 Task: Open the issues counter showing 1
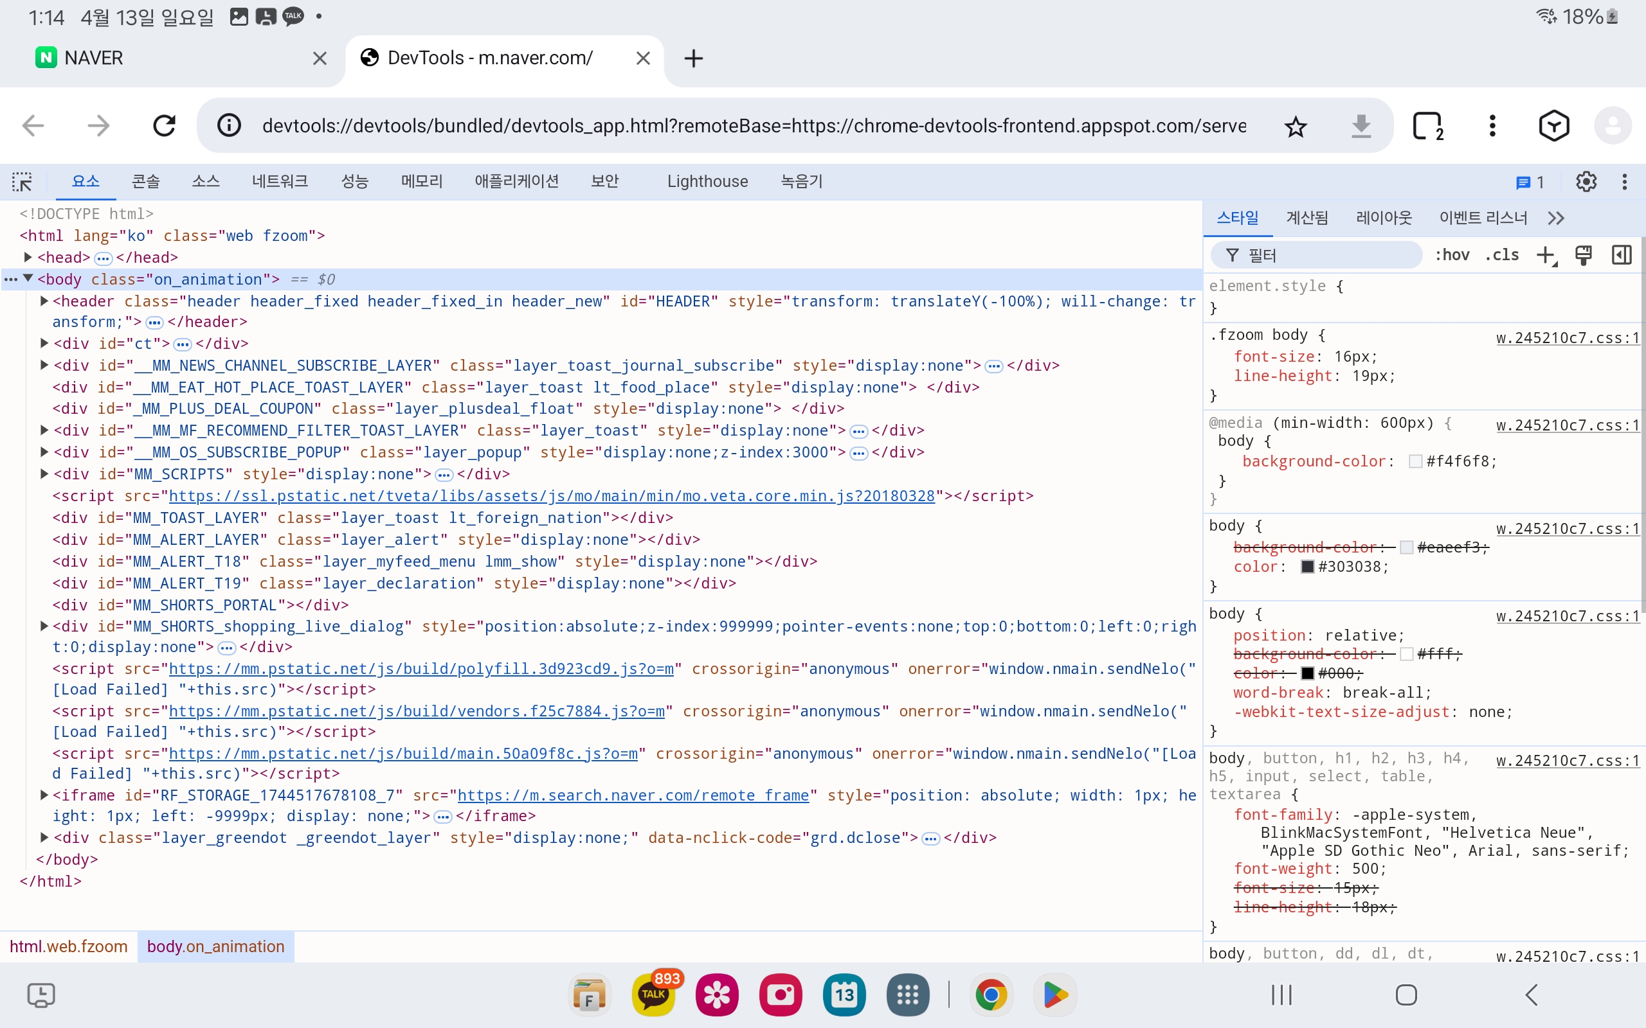pos(1530,182)
